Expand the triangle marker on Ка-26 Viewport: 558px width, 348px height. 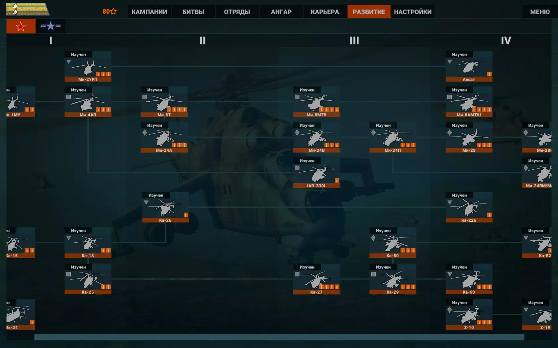(146, 203)
